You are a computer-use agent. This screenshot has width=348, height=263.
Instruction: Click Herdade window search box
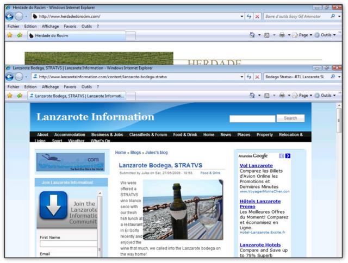tap(296, 16)
